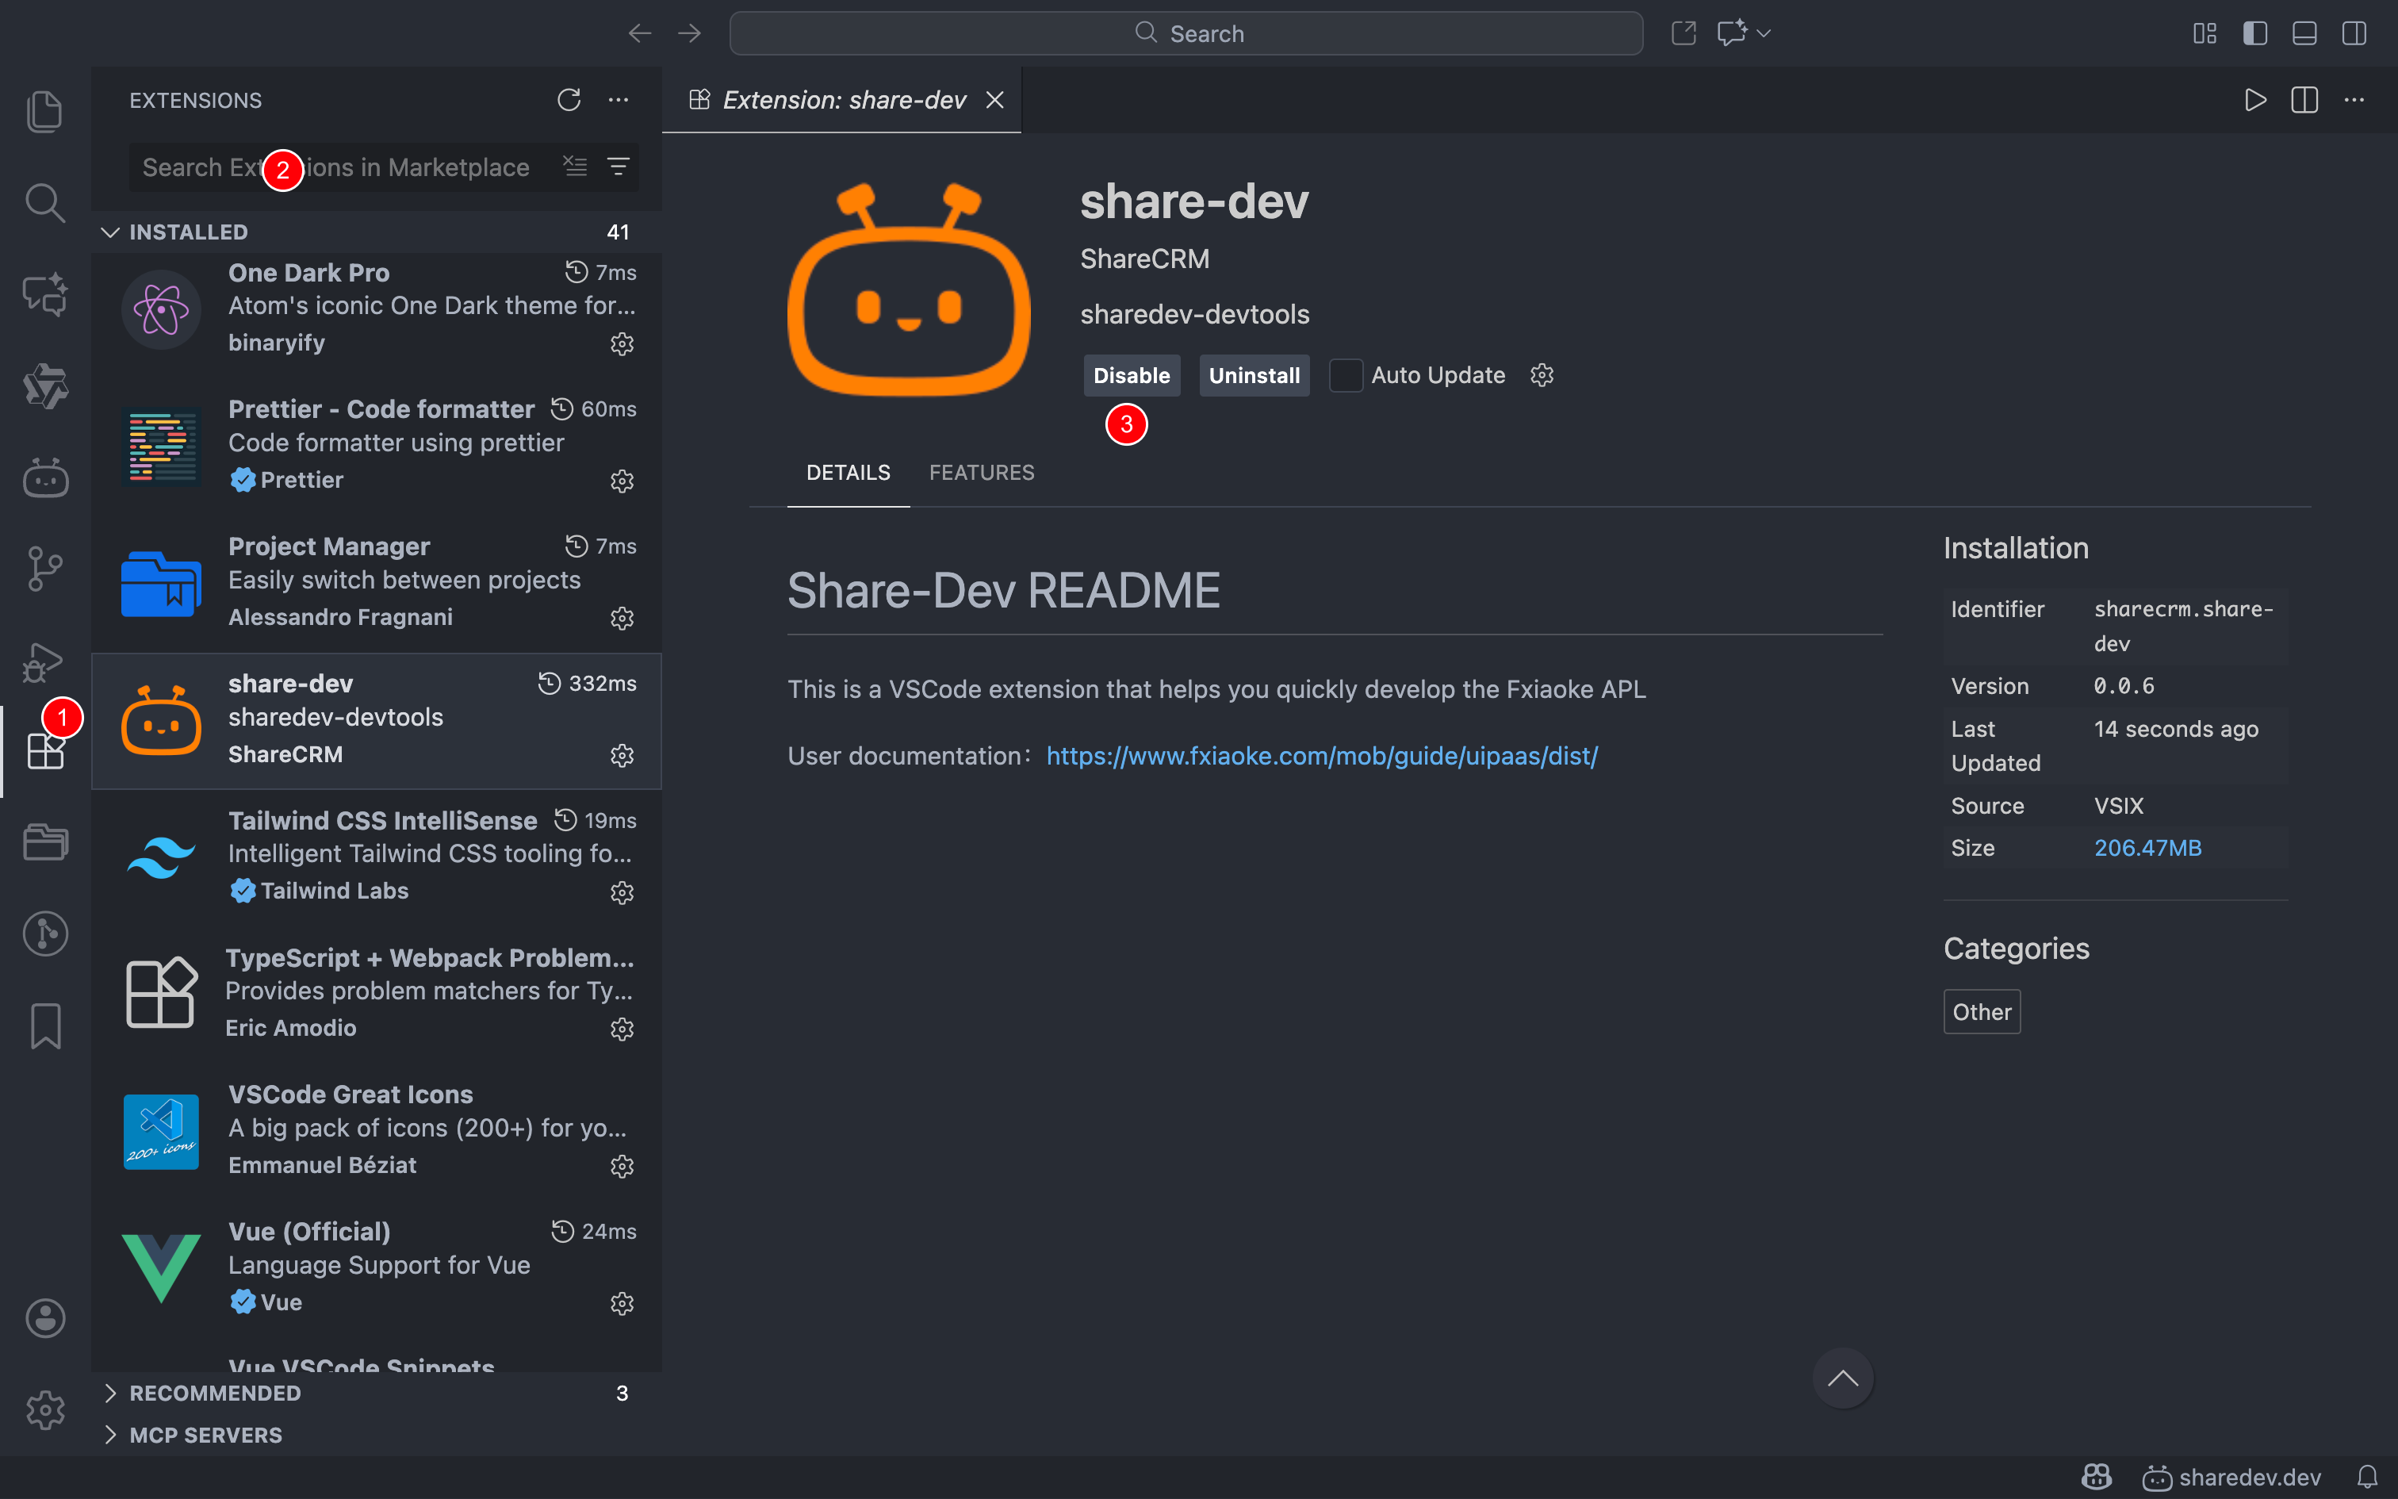Clear extensions search results icon
This screenshot has width=2398, height=1499.
pyautogui.click(x=575, y=167)
